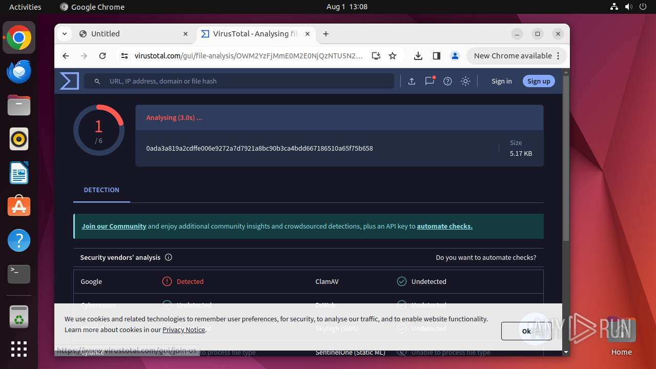Toggle Chrome side panel icon
Screen dimensions: 656x369
[437, 56]
